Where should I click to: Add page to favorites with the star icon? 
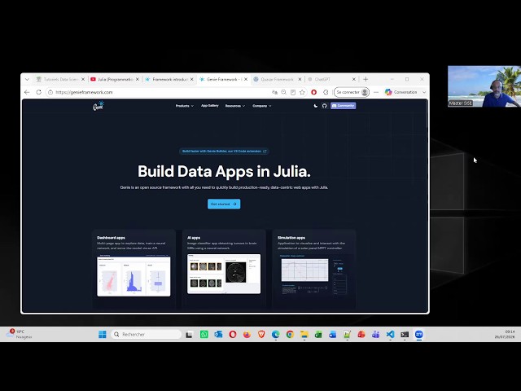302,92
